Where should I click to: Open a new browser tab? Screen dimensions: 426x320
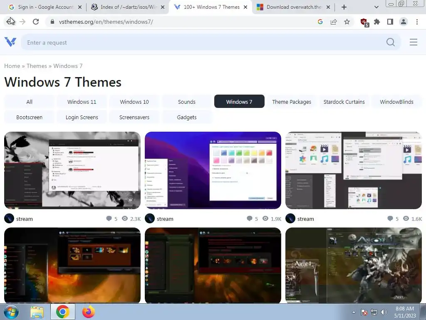pyautogui.click(x=344, y=7)
